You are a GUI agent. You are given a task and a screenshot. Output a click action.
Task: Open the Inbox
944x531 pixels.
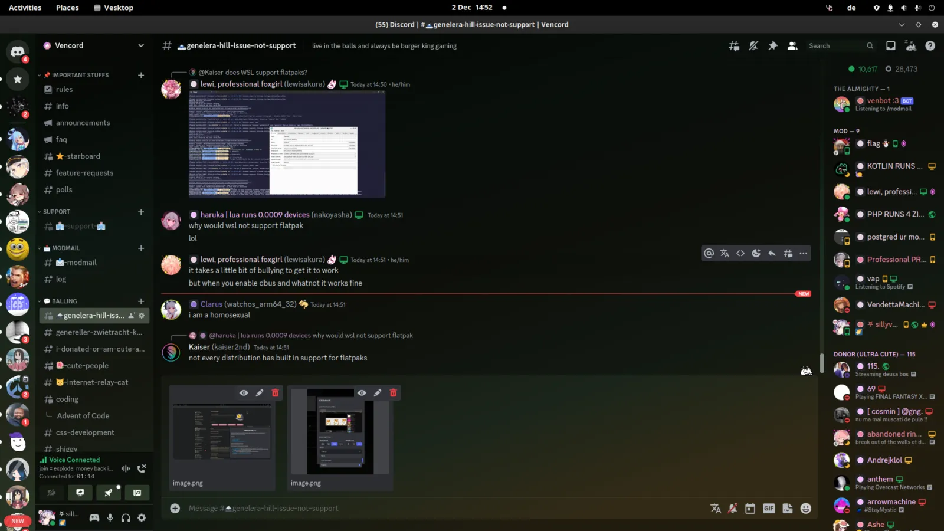891,46
